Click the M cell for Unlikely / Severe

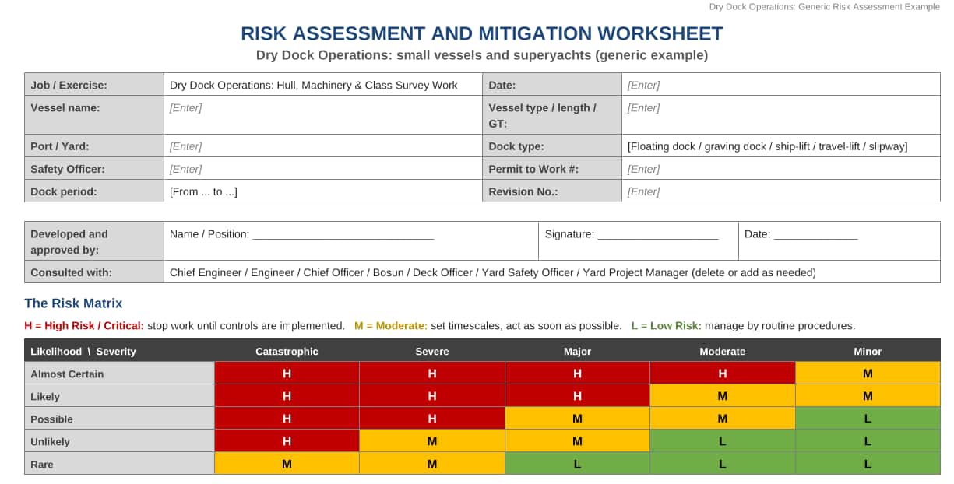(x=432, y=441)
